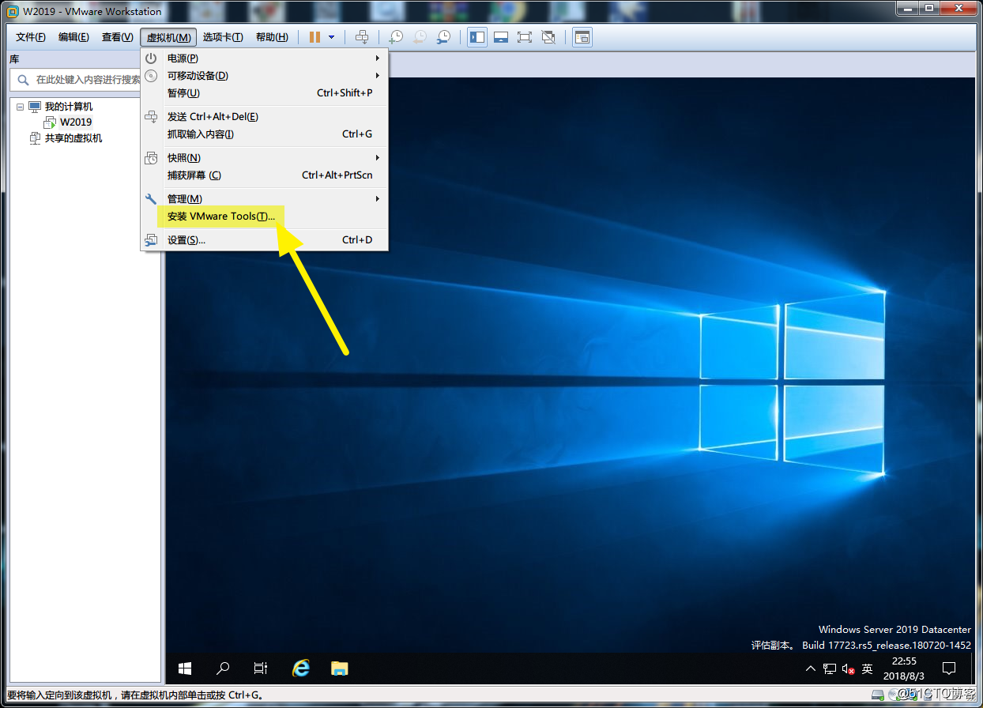Click the guest network tray icon
This screenshot has height=708, width=983.
coord(830,669)
